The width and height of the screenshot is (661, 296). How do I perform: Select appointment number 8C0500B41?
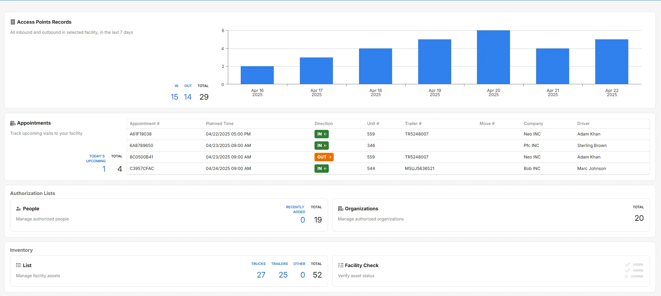pyautogui.click(x=141, y=157)
